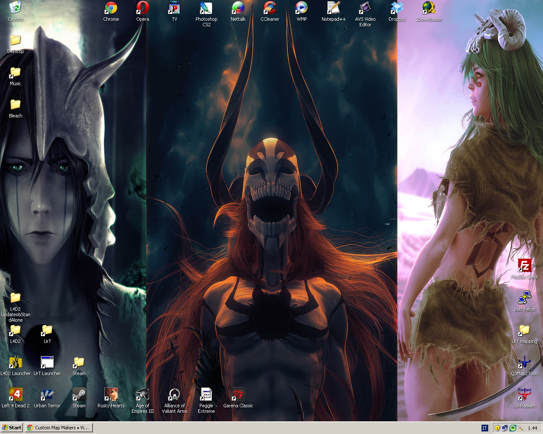Click the Notepad++ shortcut icon

pos(333,8)
